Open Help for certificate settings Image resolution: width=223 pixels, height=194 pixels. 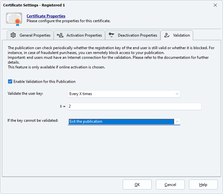pos(203,185)
